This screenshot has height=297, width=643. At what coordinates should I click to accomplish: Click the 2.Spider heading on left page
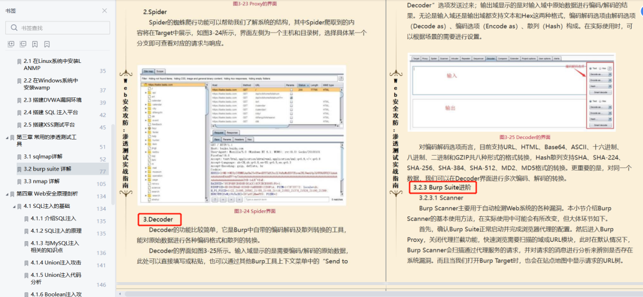tap(155, 12)
